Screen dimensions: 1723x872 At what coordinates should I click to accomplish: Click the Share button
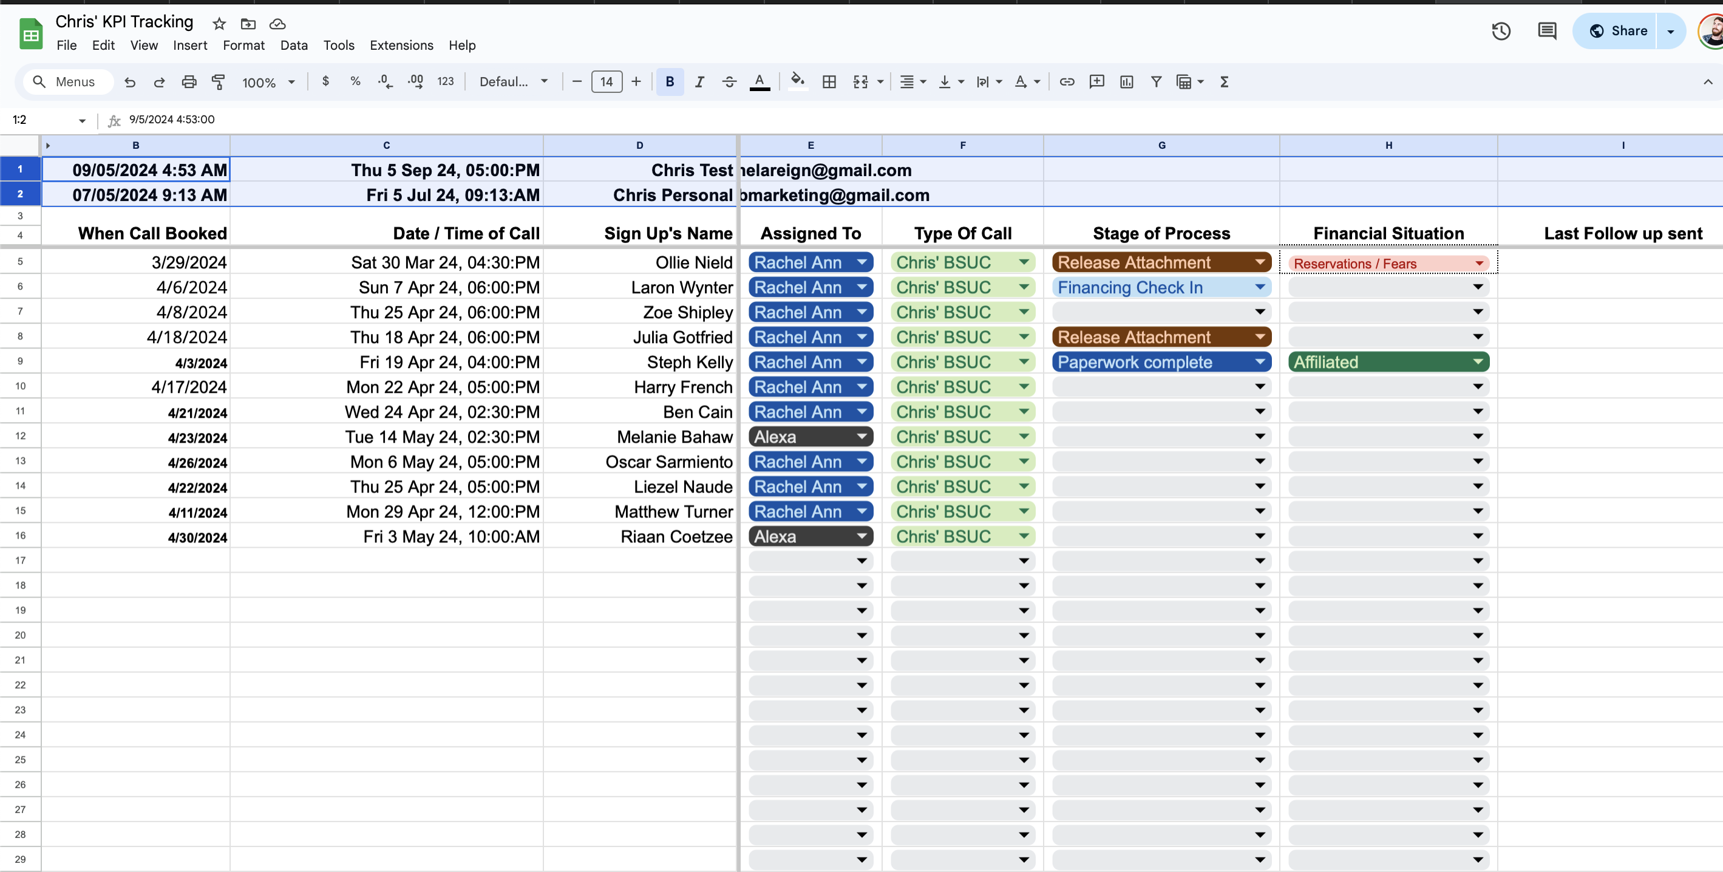[x=1615, y=31]
